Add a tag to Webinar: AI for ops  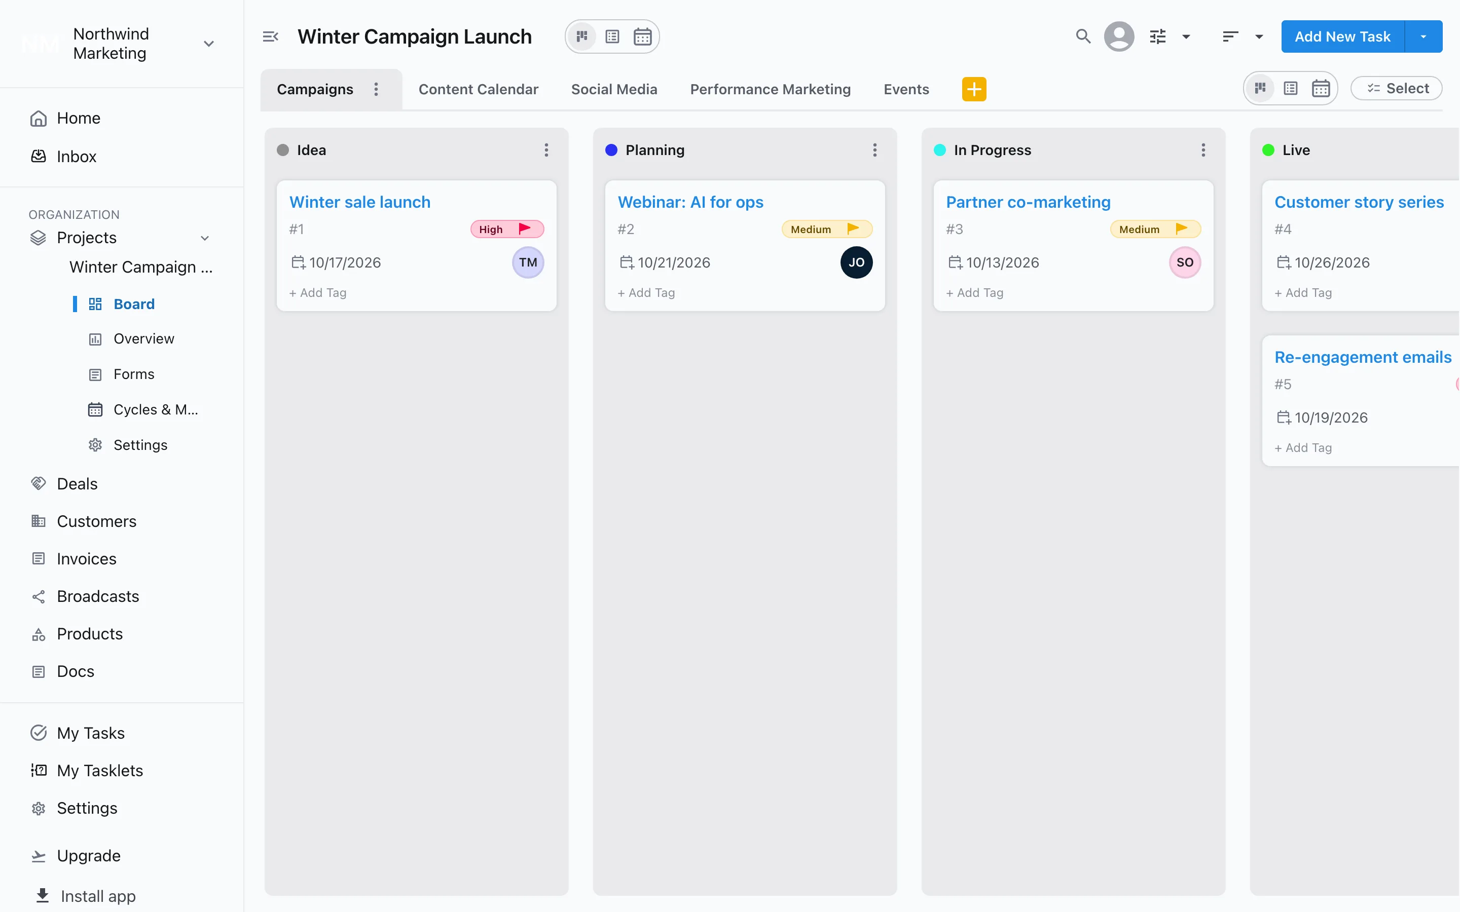(x=645, y=292)
